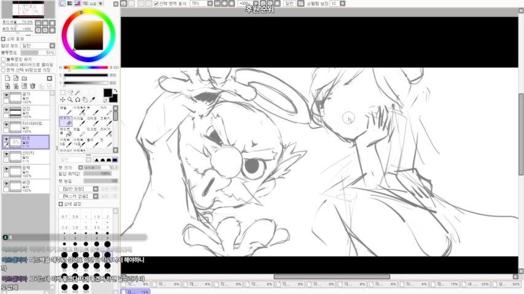Open the 손떨림 보정 stabilizer dropdown

342,3
